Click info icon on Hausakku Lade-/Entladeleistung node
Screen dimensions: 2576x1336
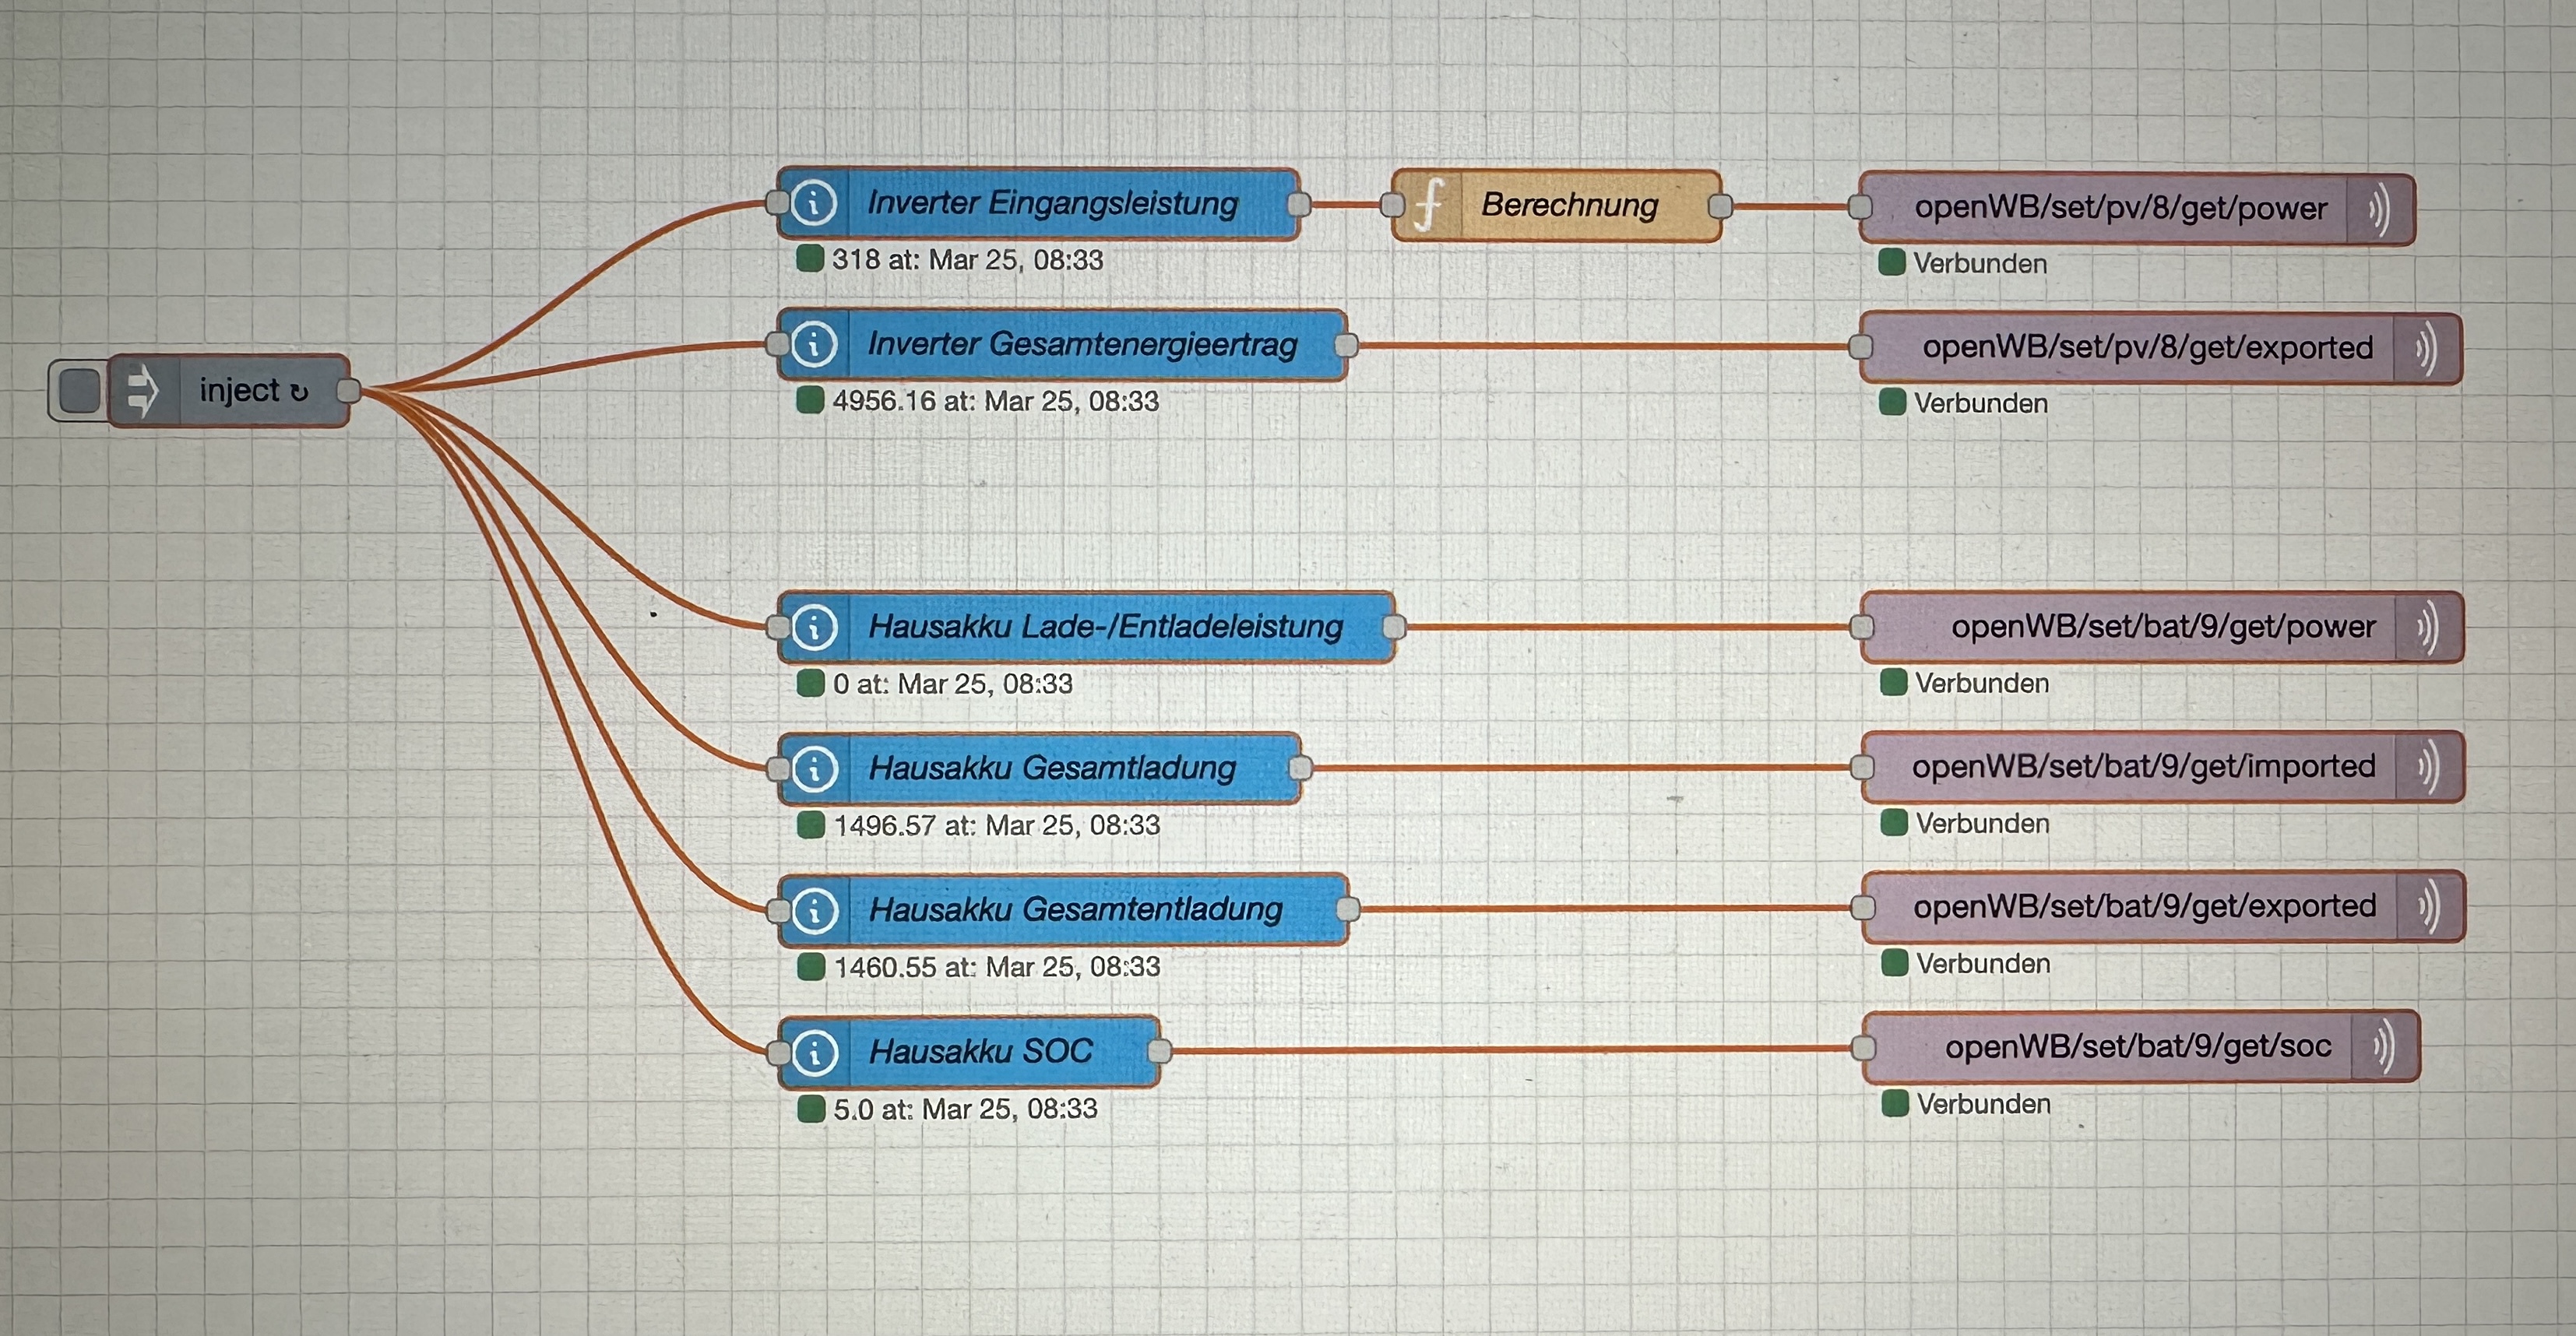(815, 628)
